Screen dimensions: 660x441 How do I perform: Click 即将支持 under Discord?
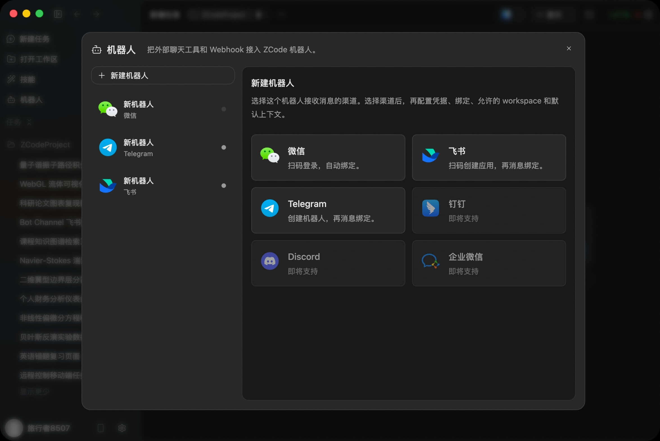click(303, 271)
